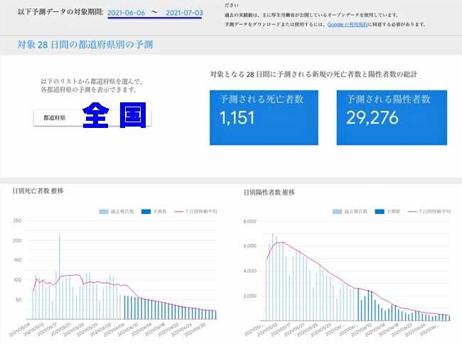Open the 都道府県 prefecture dropdown

pyautogui.click(x=92, y=118)
